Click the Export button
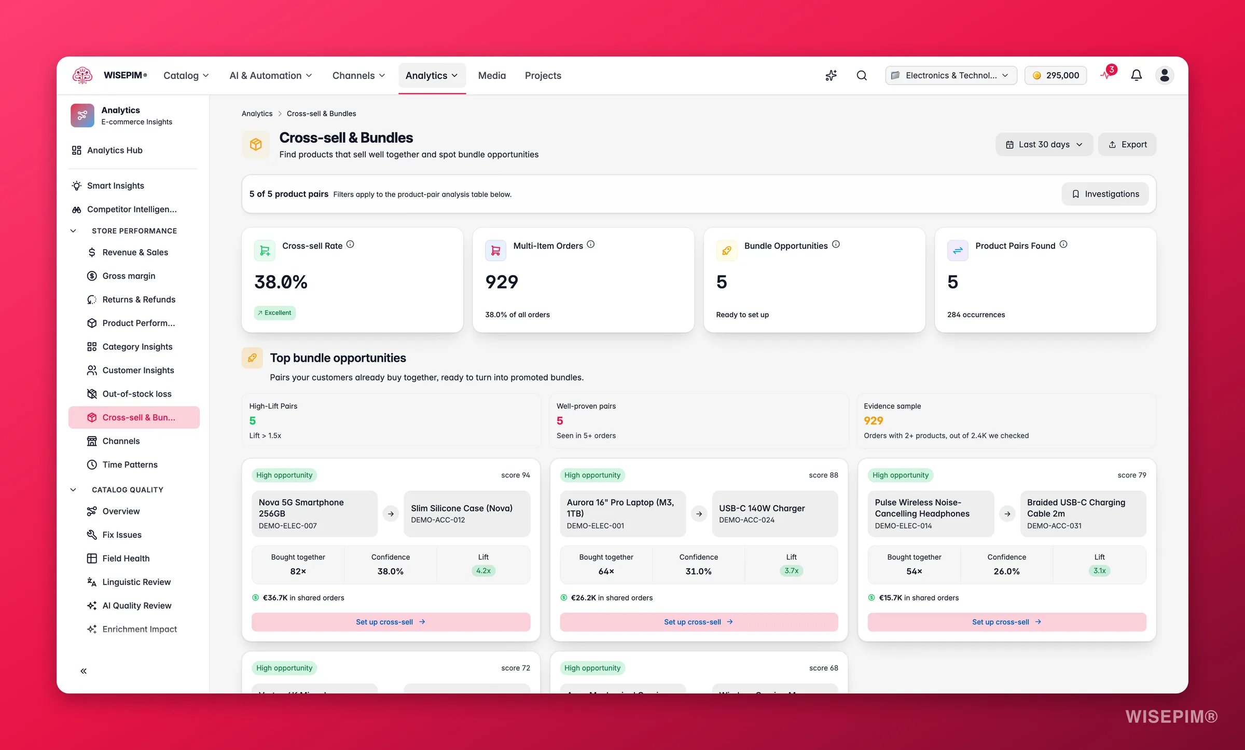The image size is (1245, 750). pyautogui.click(x=1127, y=144)
